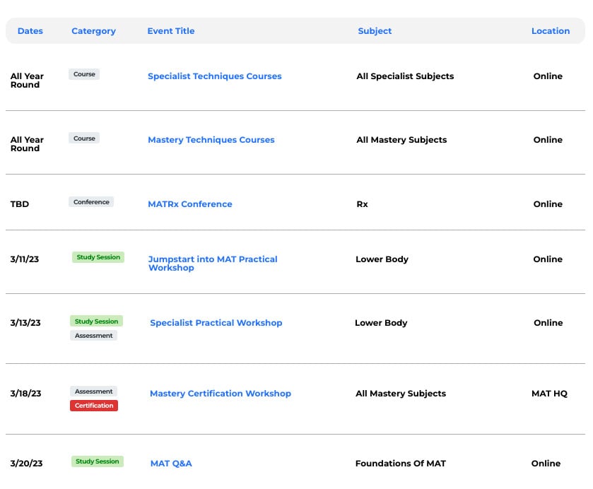Image resolution: width=593 pixels, height=489 pixels.
Task: Open the MATRx Conference event link
Action: (x=190, y=204)
